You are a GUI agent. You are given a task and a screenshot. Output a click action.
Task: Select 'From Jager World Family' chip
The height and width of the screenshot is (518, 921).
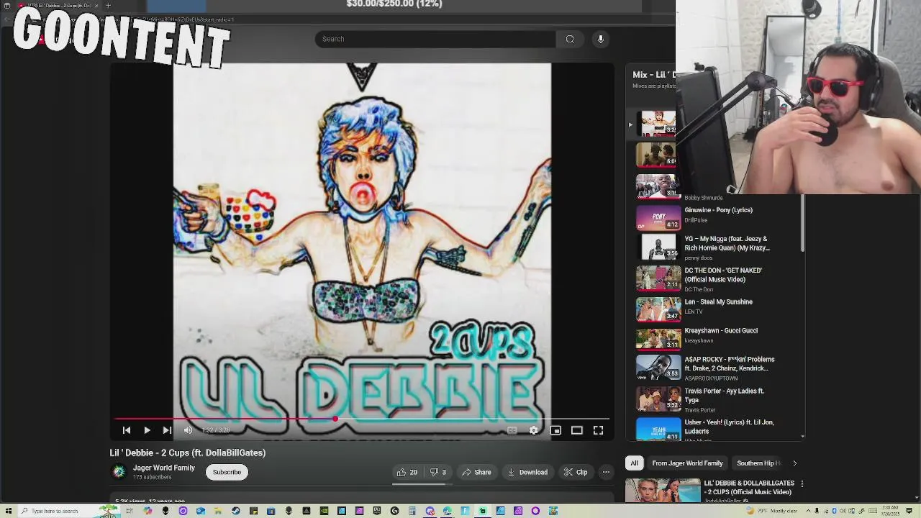[x=687, y=463]
